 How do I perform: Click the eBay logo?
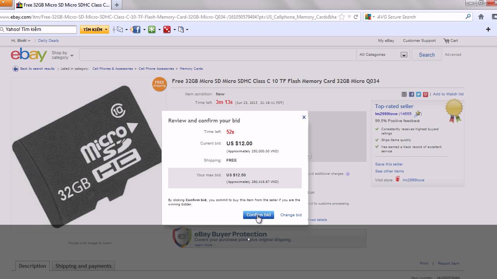pos(29,55)
